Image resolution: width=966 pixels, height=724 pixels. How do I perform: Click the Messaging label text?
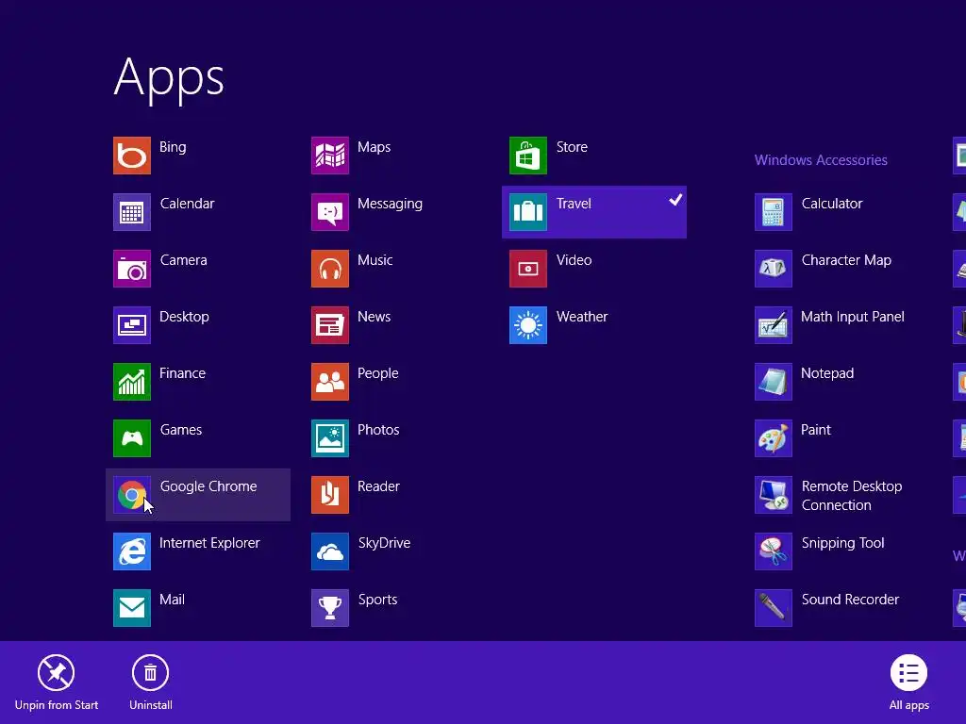pos(390,204)
